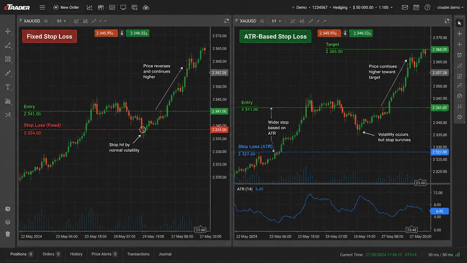Open the Journal tab
Image resolution: width=467 pixels, height=263 pixels.
165,254
